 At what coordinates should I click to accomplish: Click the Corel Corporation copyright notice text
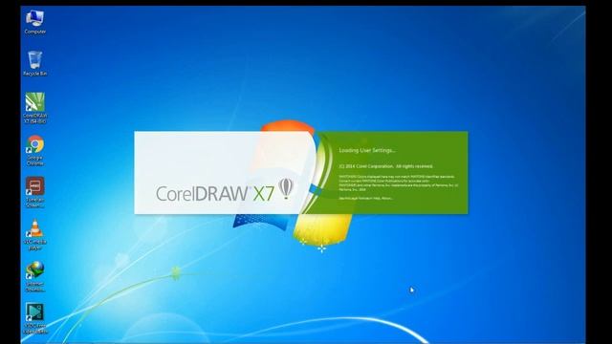pos(385,166)
